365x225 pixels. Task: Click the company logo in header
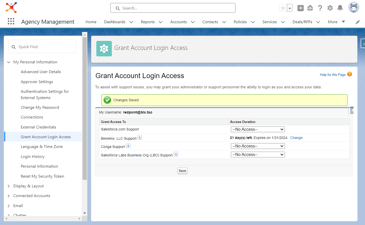(x=11, y=7)
